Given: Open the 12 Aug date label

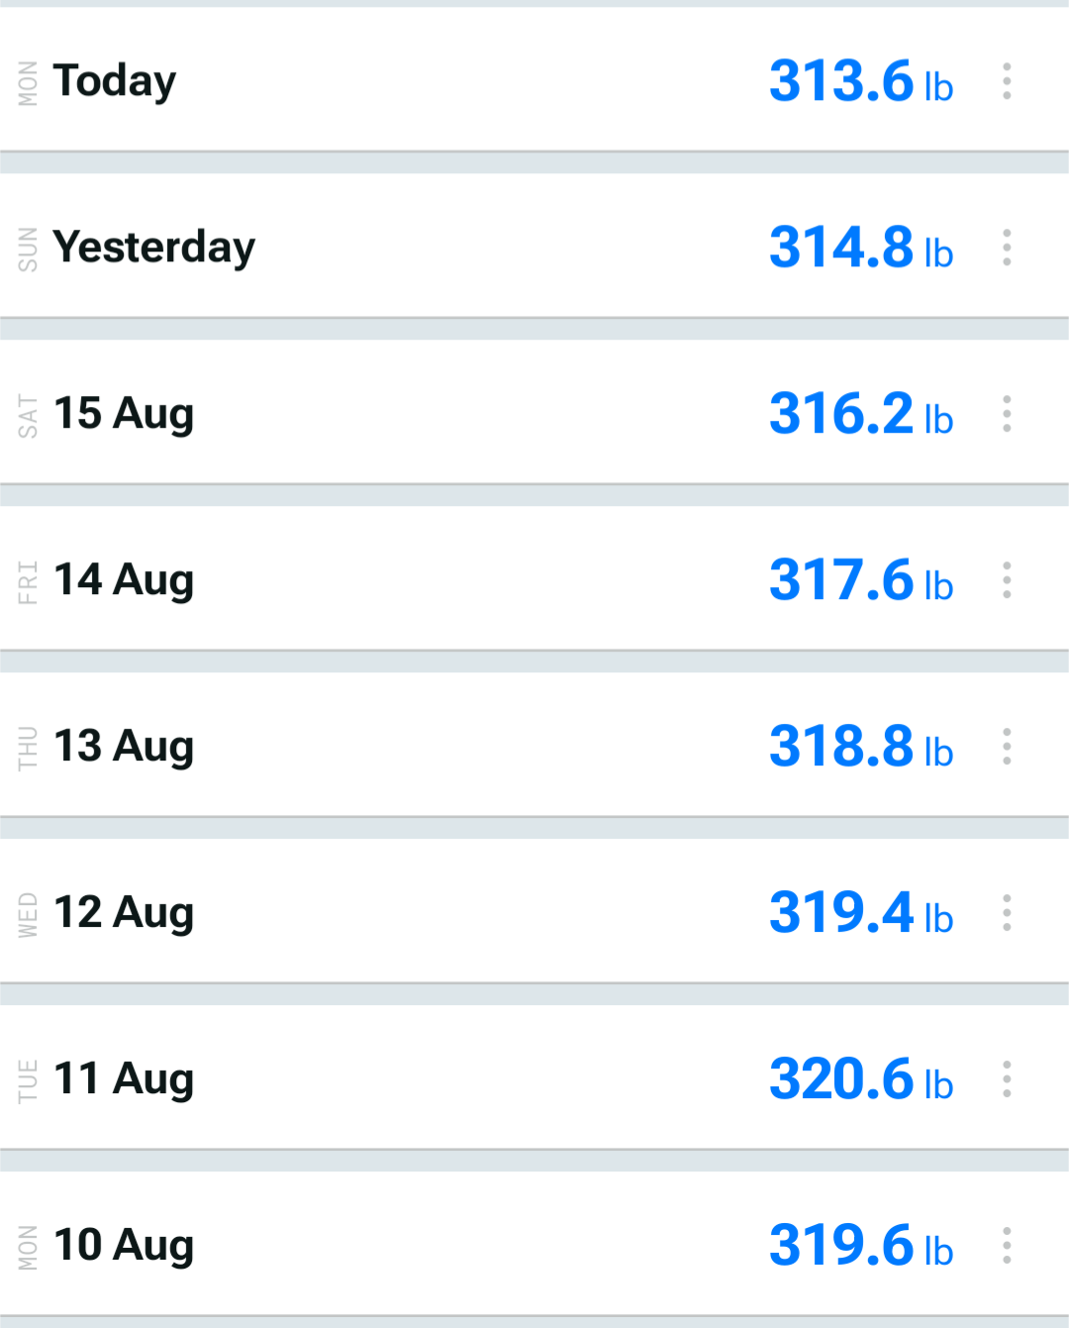Looking at the screenshot, I should 124,913.
